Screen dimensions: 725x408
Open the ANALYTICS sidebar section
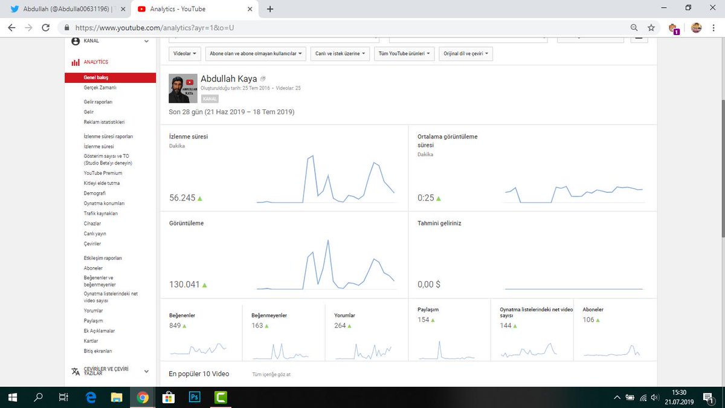pyautogui.click(x=96, y=62)
